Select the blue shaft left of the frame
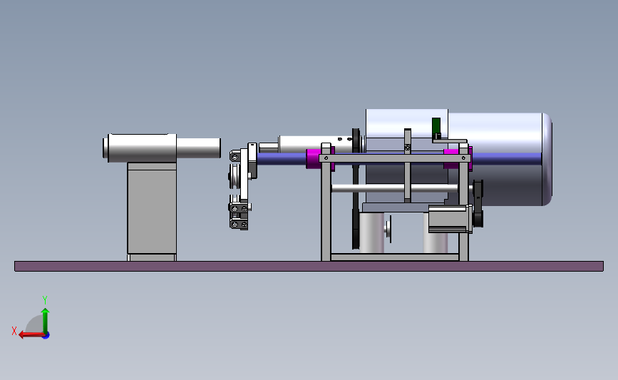618x380 pixels. 282,159
